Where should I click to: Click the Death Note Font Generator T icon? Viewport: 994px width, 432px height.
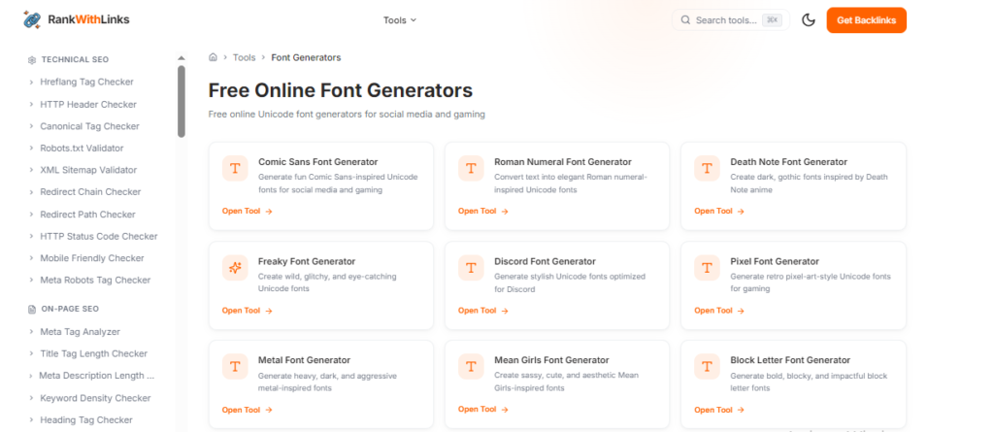[707, 169]
